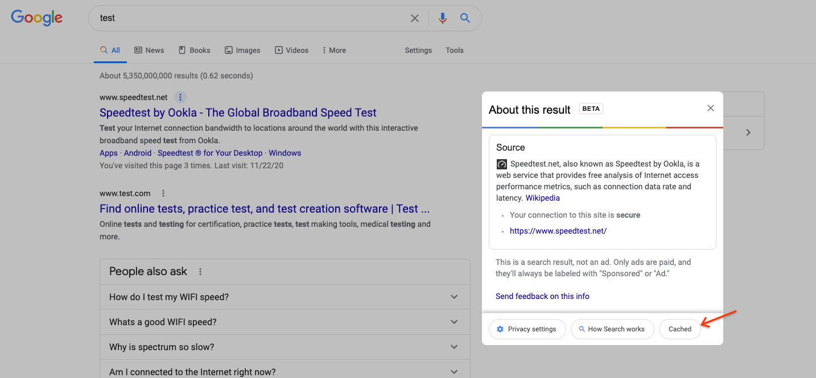Click the gear icon on Privacy settings
This screenshot has height=378, width=816.
pos(500,329)
